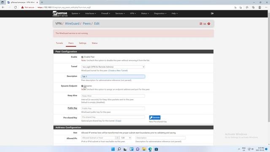Click Edit in the breadcrumb
270x152 pixels.
pyautogui.click(x=97, y=24)
